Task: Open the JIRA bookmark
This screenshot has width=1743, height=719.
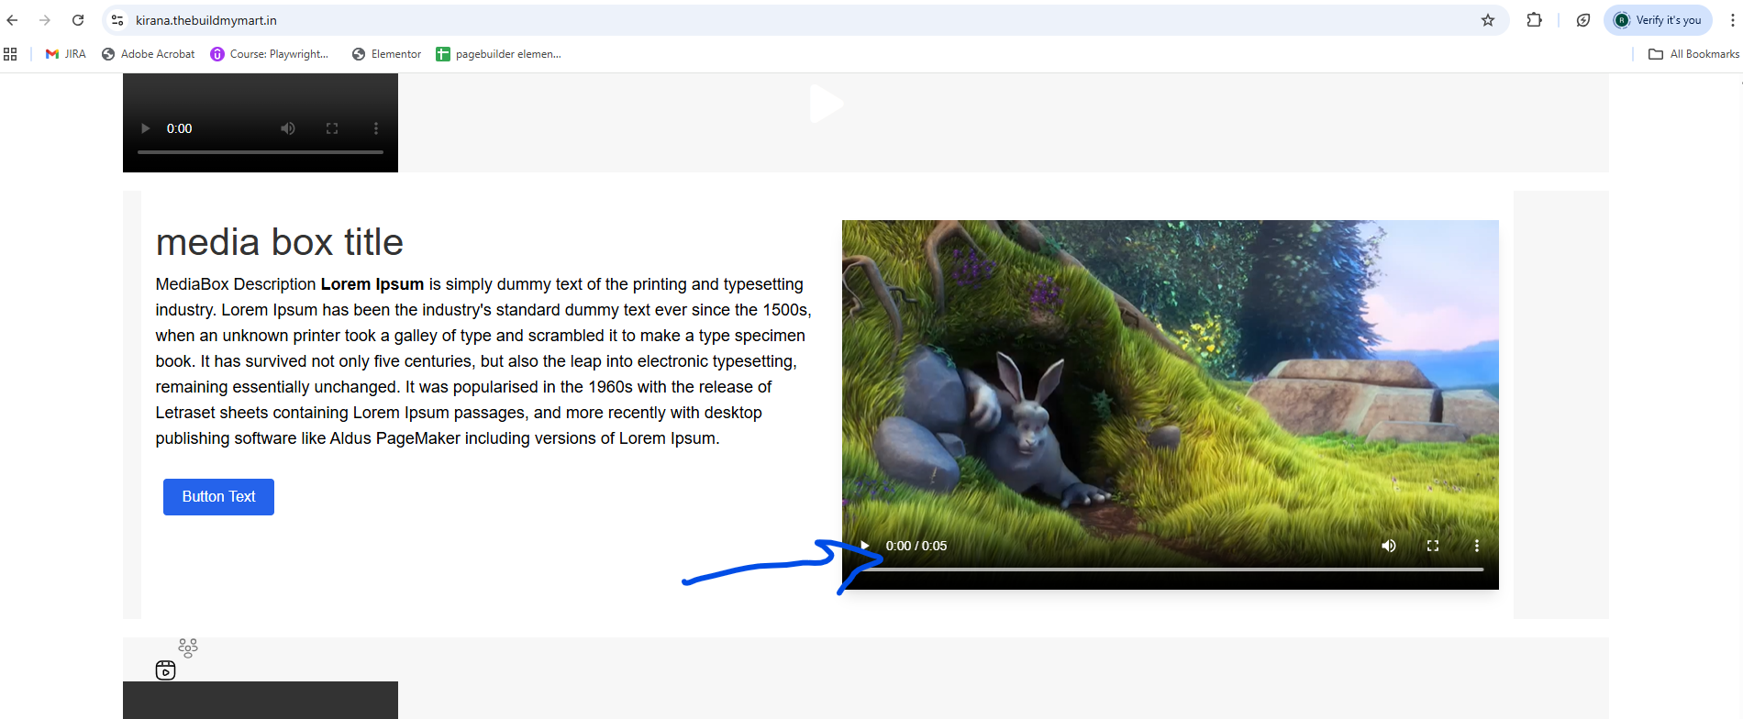Action: tap(65, 54)
